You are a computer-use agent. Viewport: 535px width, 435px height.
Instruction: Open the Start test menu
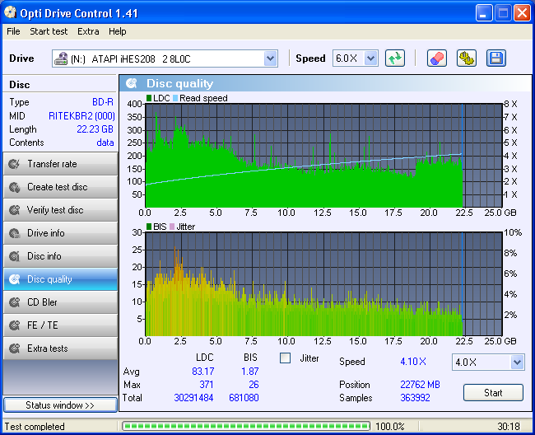coord(49,31)
